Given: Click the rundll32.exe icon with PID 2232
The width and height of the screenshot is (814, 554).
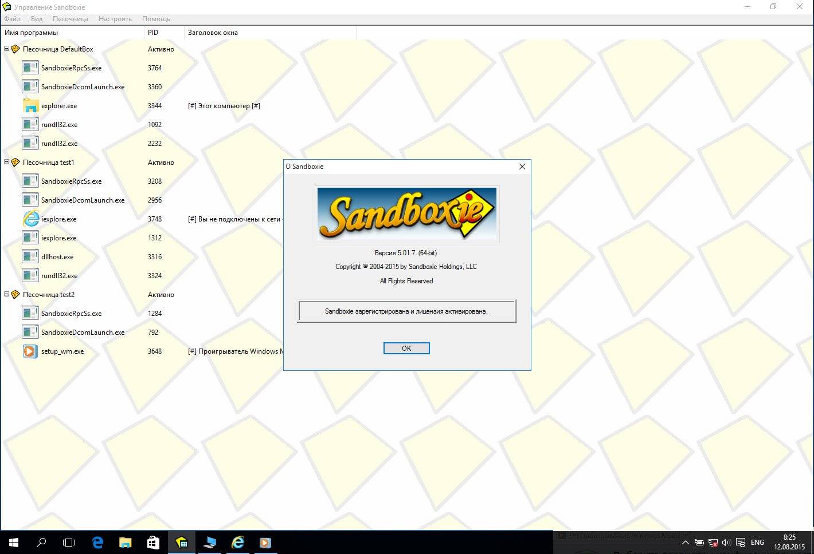Looking at the screenshot, I should pos(30,143).
